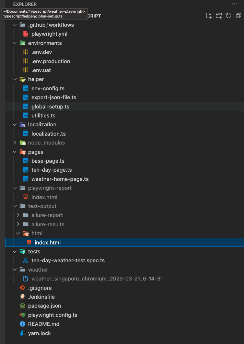Select the EXPLORER panel title
The image size is (244, 344).
click(x=25, y=4)
